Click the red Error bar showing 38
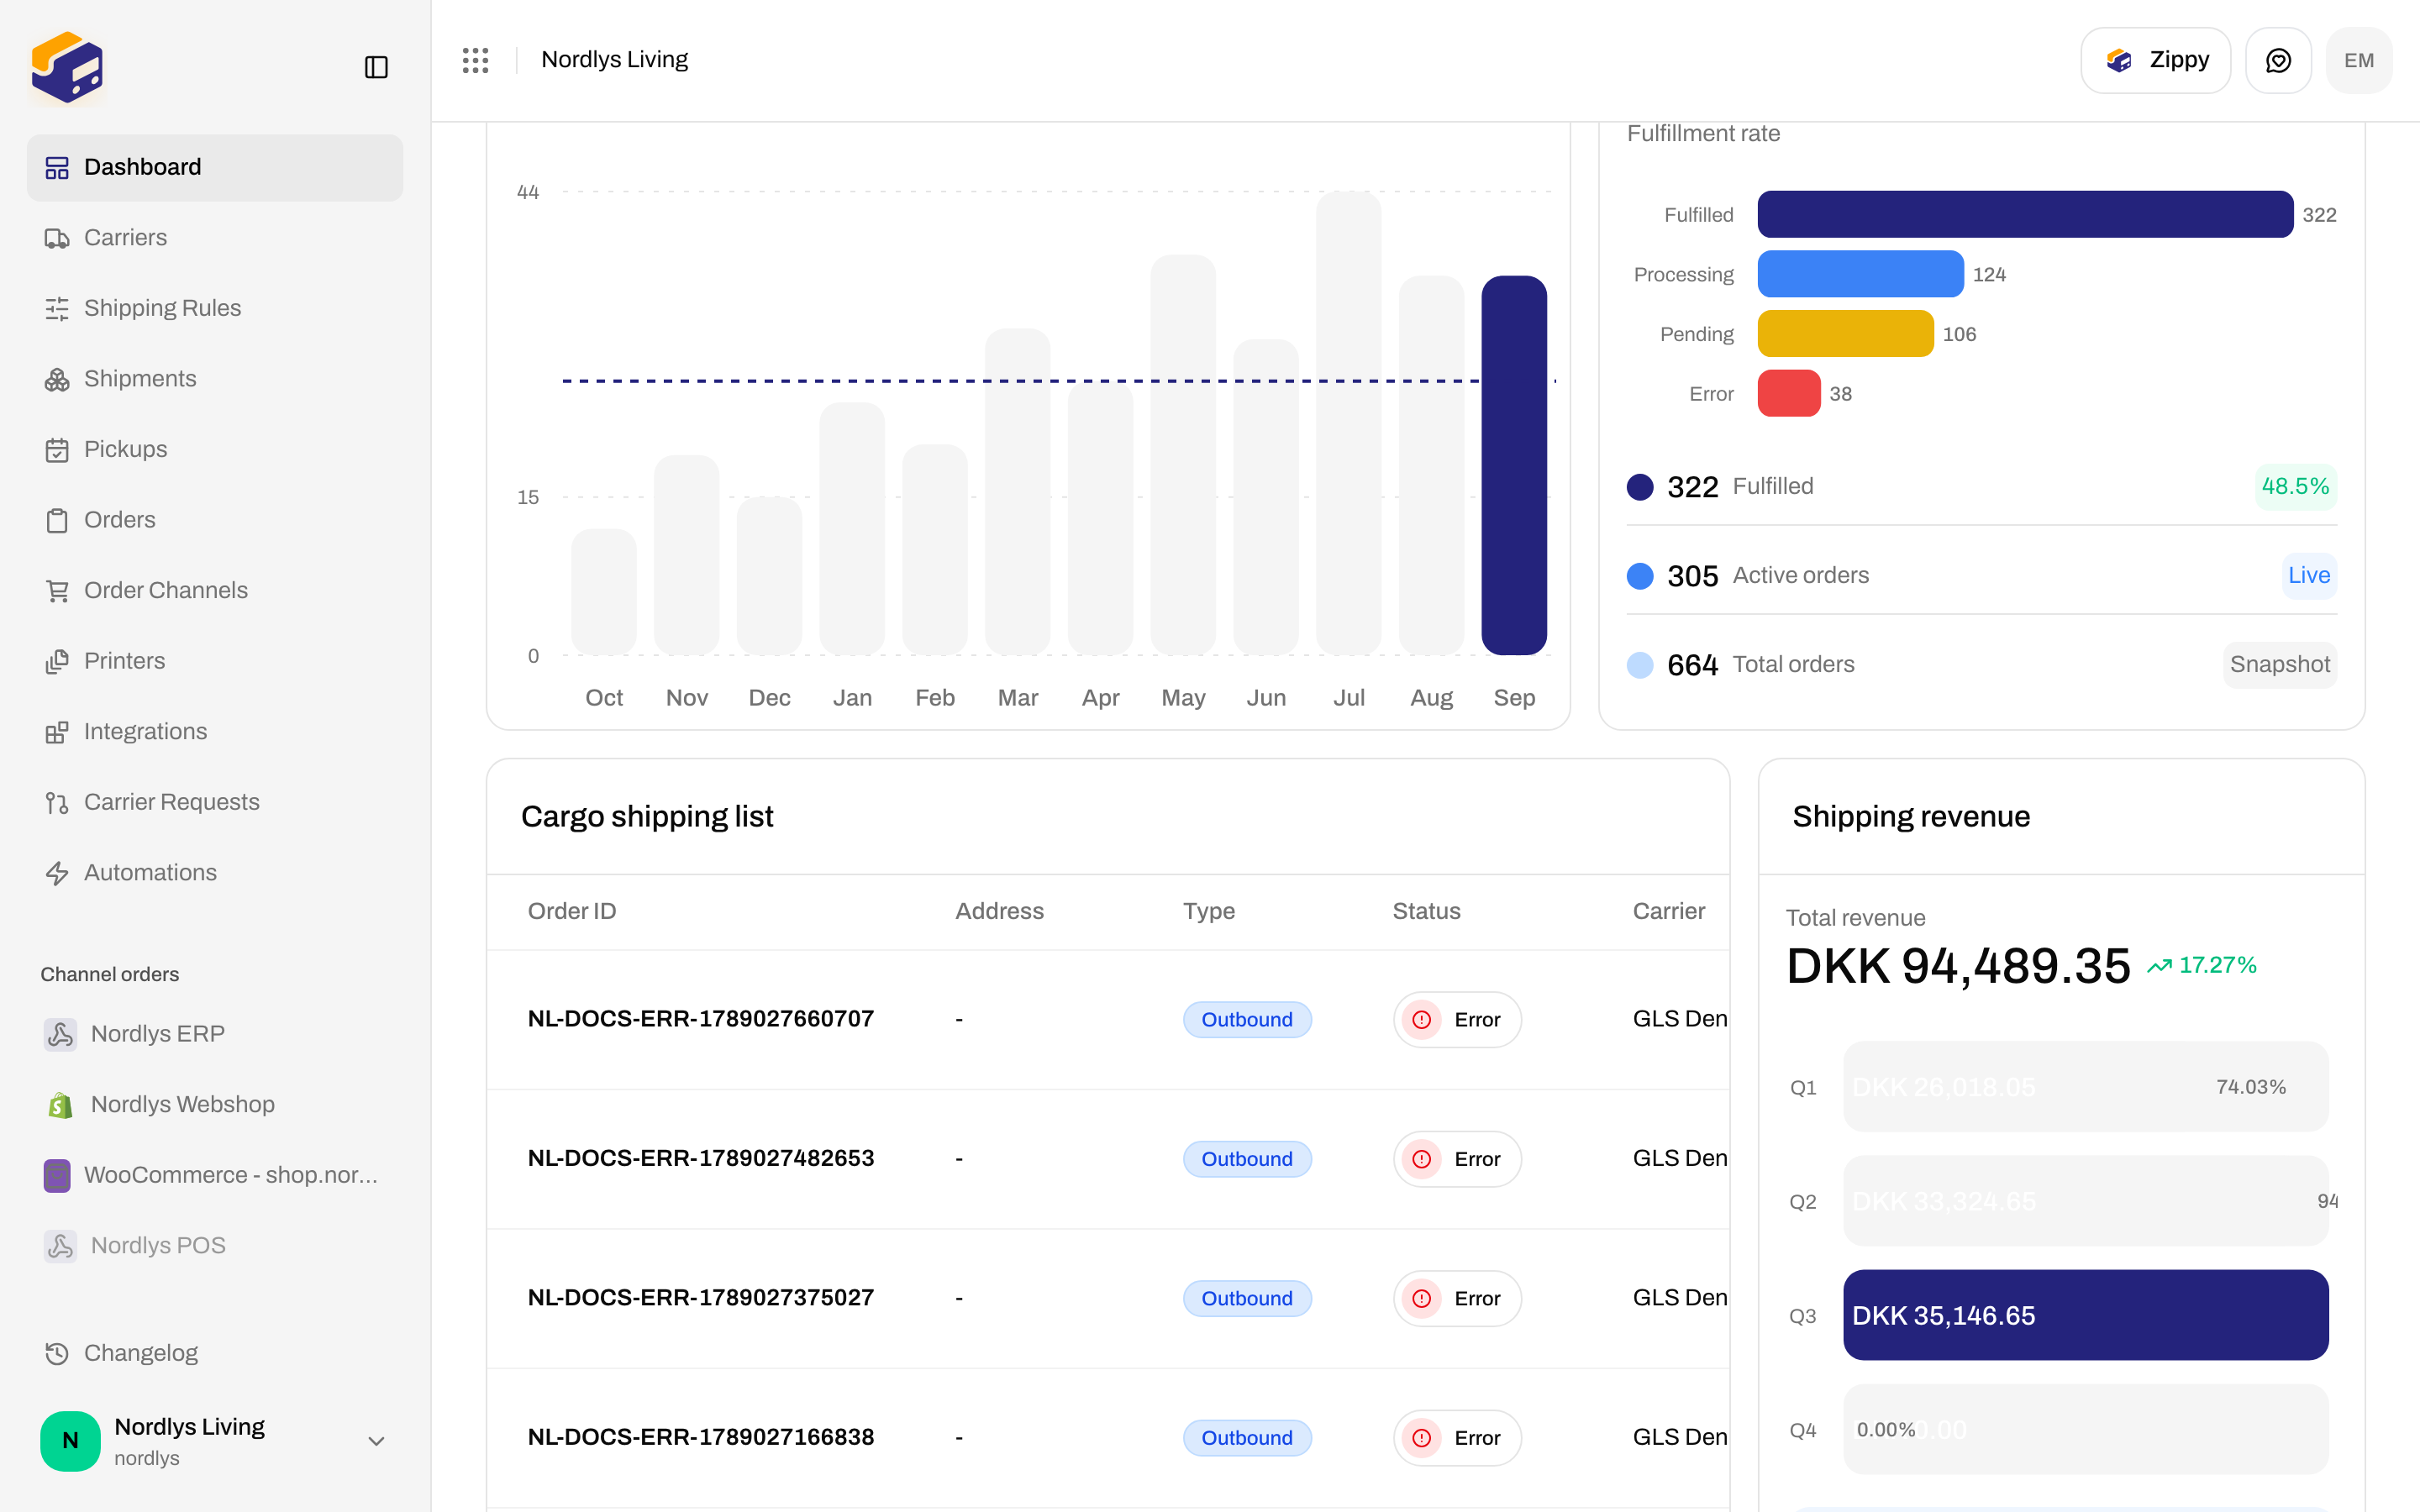The height and width of the screenshot is (1512, 2420). [x=1789, y=393]
